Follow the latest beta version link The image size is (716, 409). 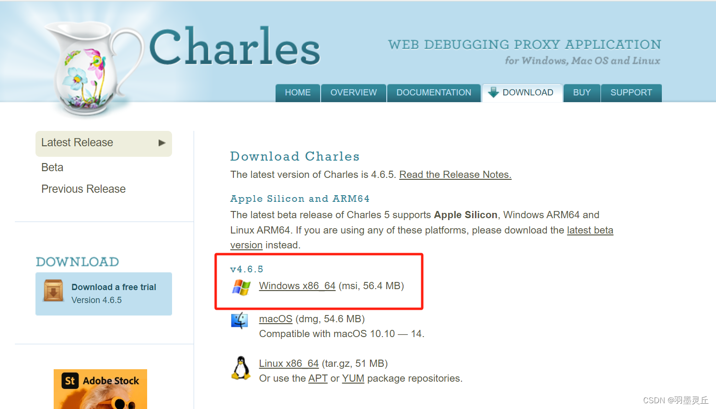tap(590, 230)
